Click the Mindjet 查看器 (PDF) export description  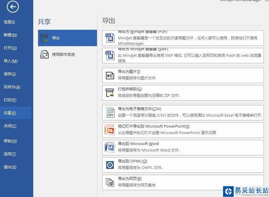pyautogui.click(x=188, y=41)
